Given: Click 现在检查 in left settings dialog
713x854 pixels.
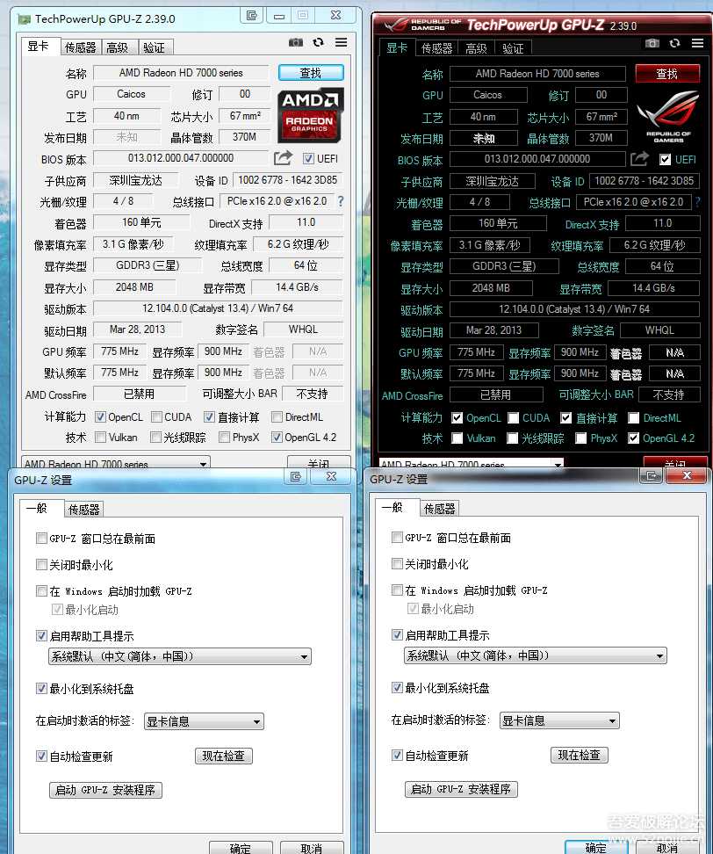Looking at the screenshot, I should 224,756.
